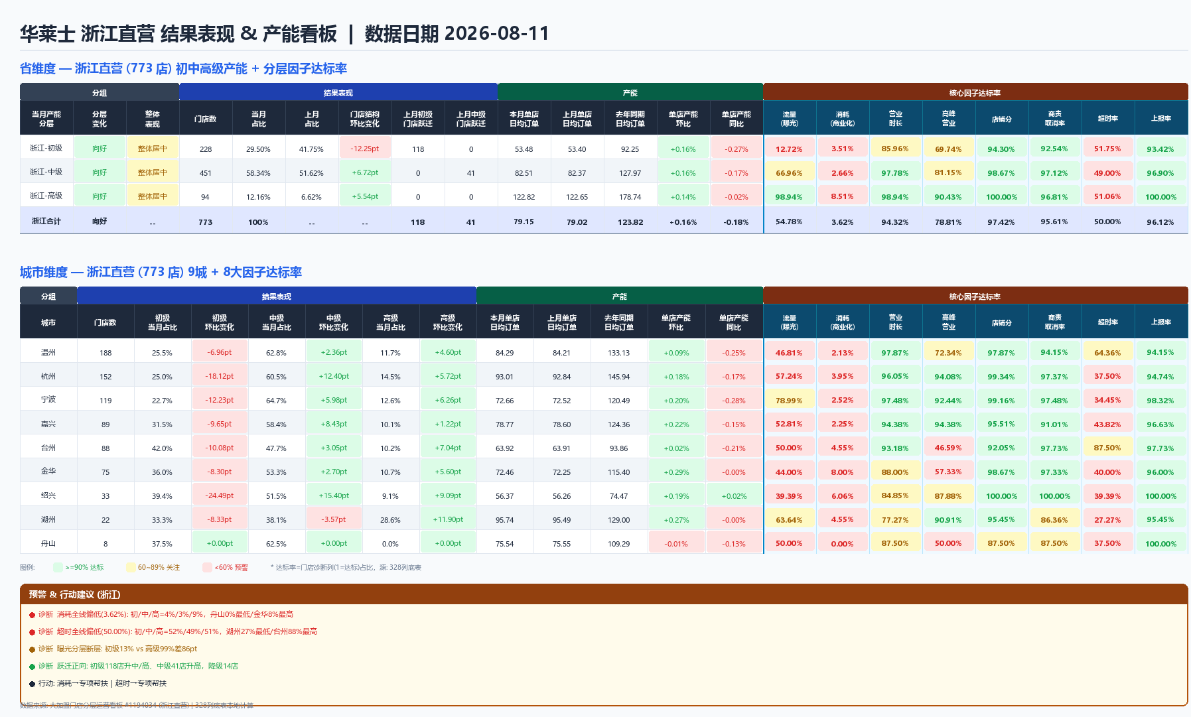This screenshot has height=717, width=1191.
Task: Click the 宁波 city cell
Action: coord(48,400)
